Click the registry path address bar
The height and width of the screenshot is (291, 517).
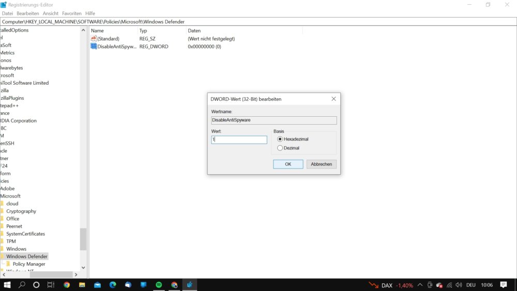(258, 22)
